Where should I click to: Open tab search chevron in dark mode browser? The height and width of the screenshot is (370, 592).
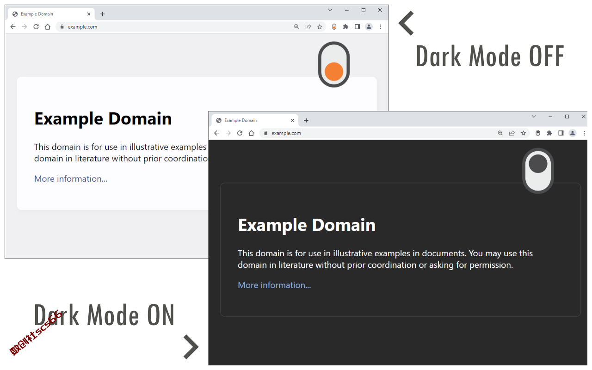[x=534, y=117]
